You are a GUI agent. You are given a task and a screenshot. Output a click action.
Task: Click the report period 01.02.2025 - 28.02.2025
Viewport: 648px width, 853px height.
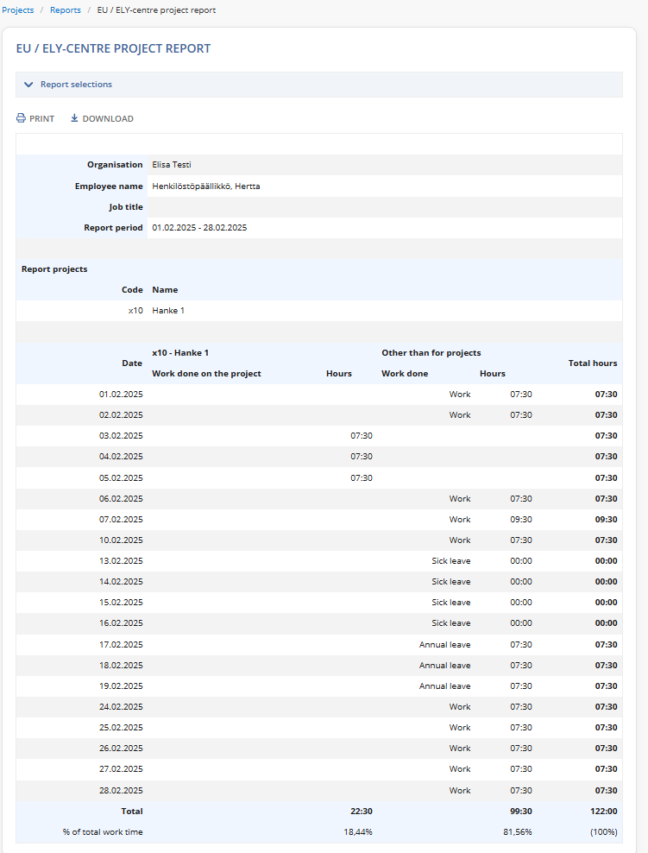[199, 227]
